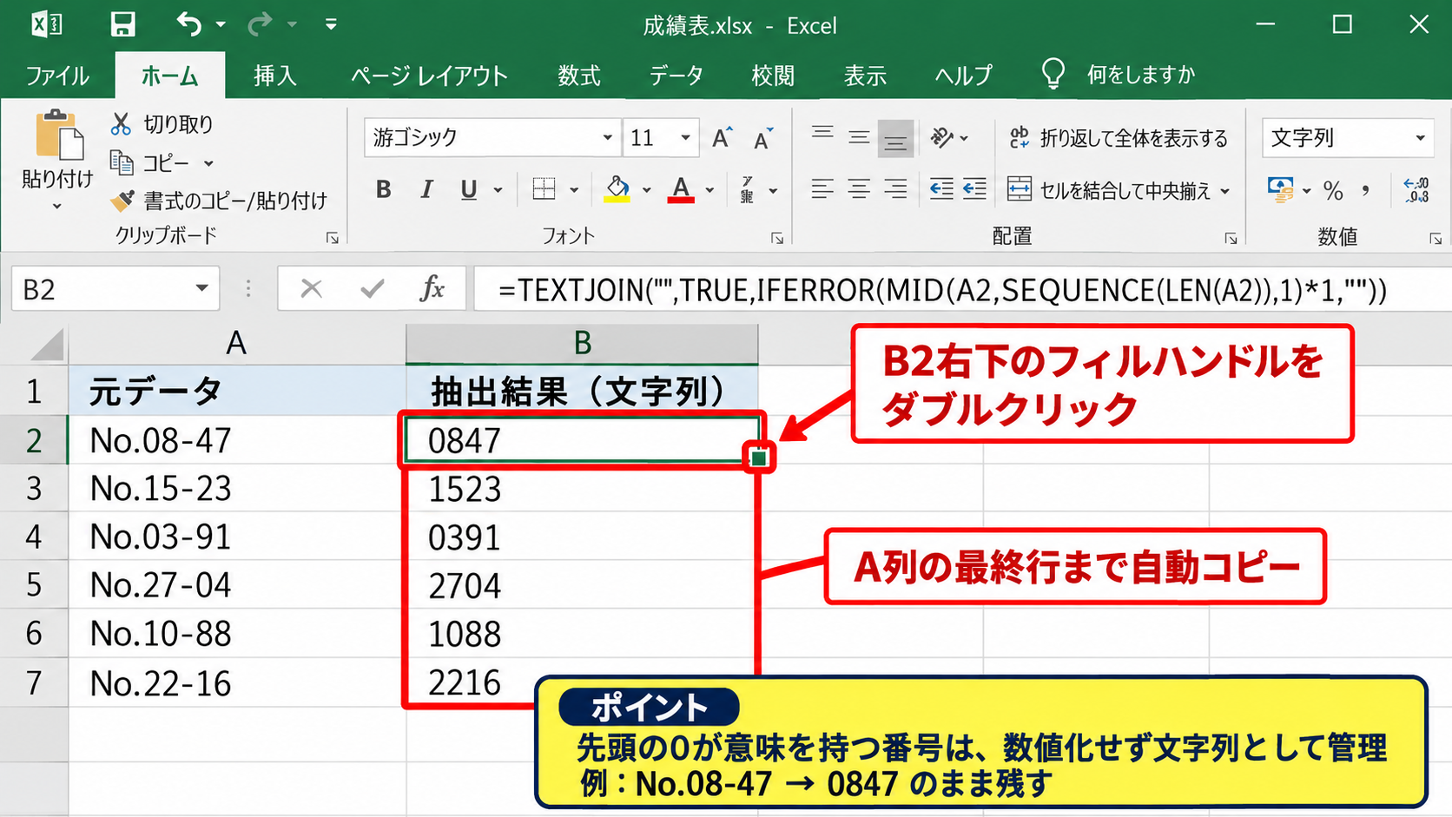
Task: Toggle Underline formatting
Action: [469, 189]
